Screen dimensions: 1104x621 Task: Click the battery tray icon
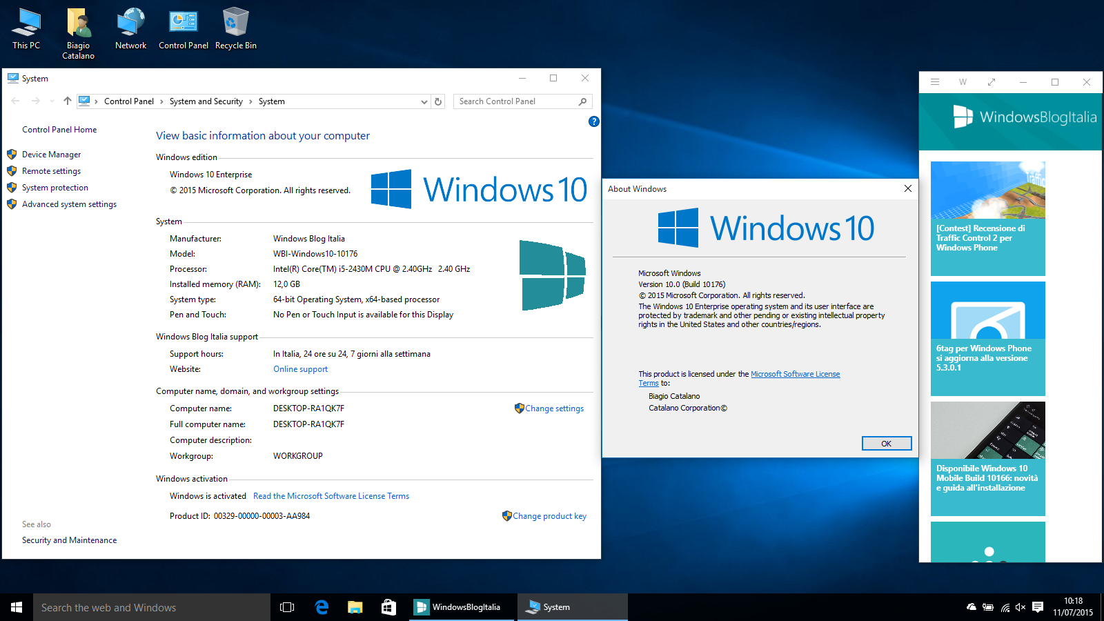coord(988,607)
